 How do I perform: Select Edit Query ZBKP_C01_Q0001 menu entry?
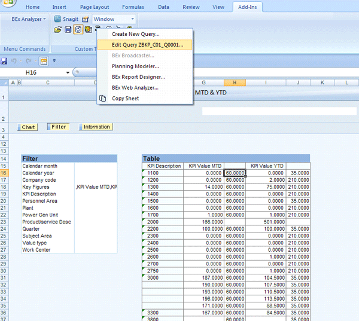click(x=147, y=45)
